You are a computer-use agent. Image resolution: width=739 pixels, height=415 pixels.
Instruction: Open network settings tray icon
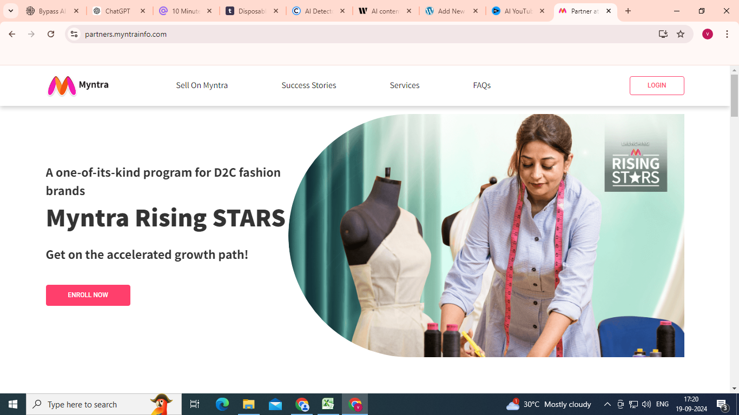point(634,404)
